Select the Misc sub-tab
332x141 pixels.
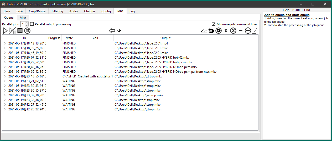pos(23,18)
